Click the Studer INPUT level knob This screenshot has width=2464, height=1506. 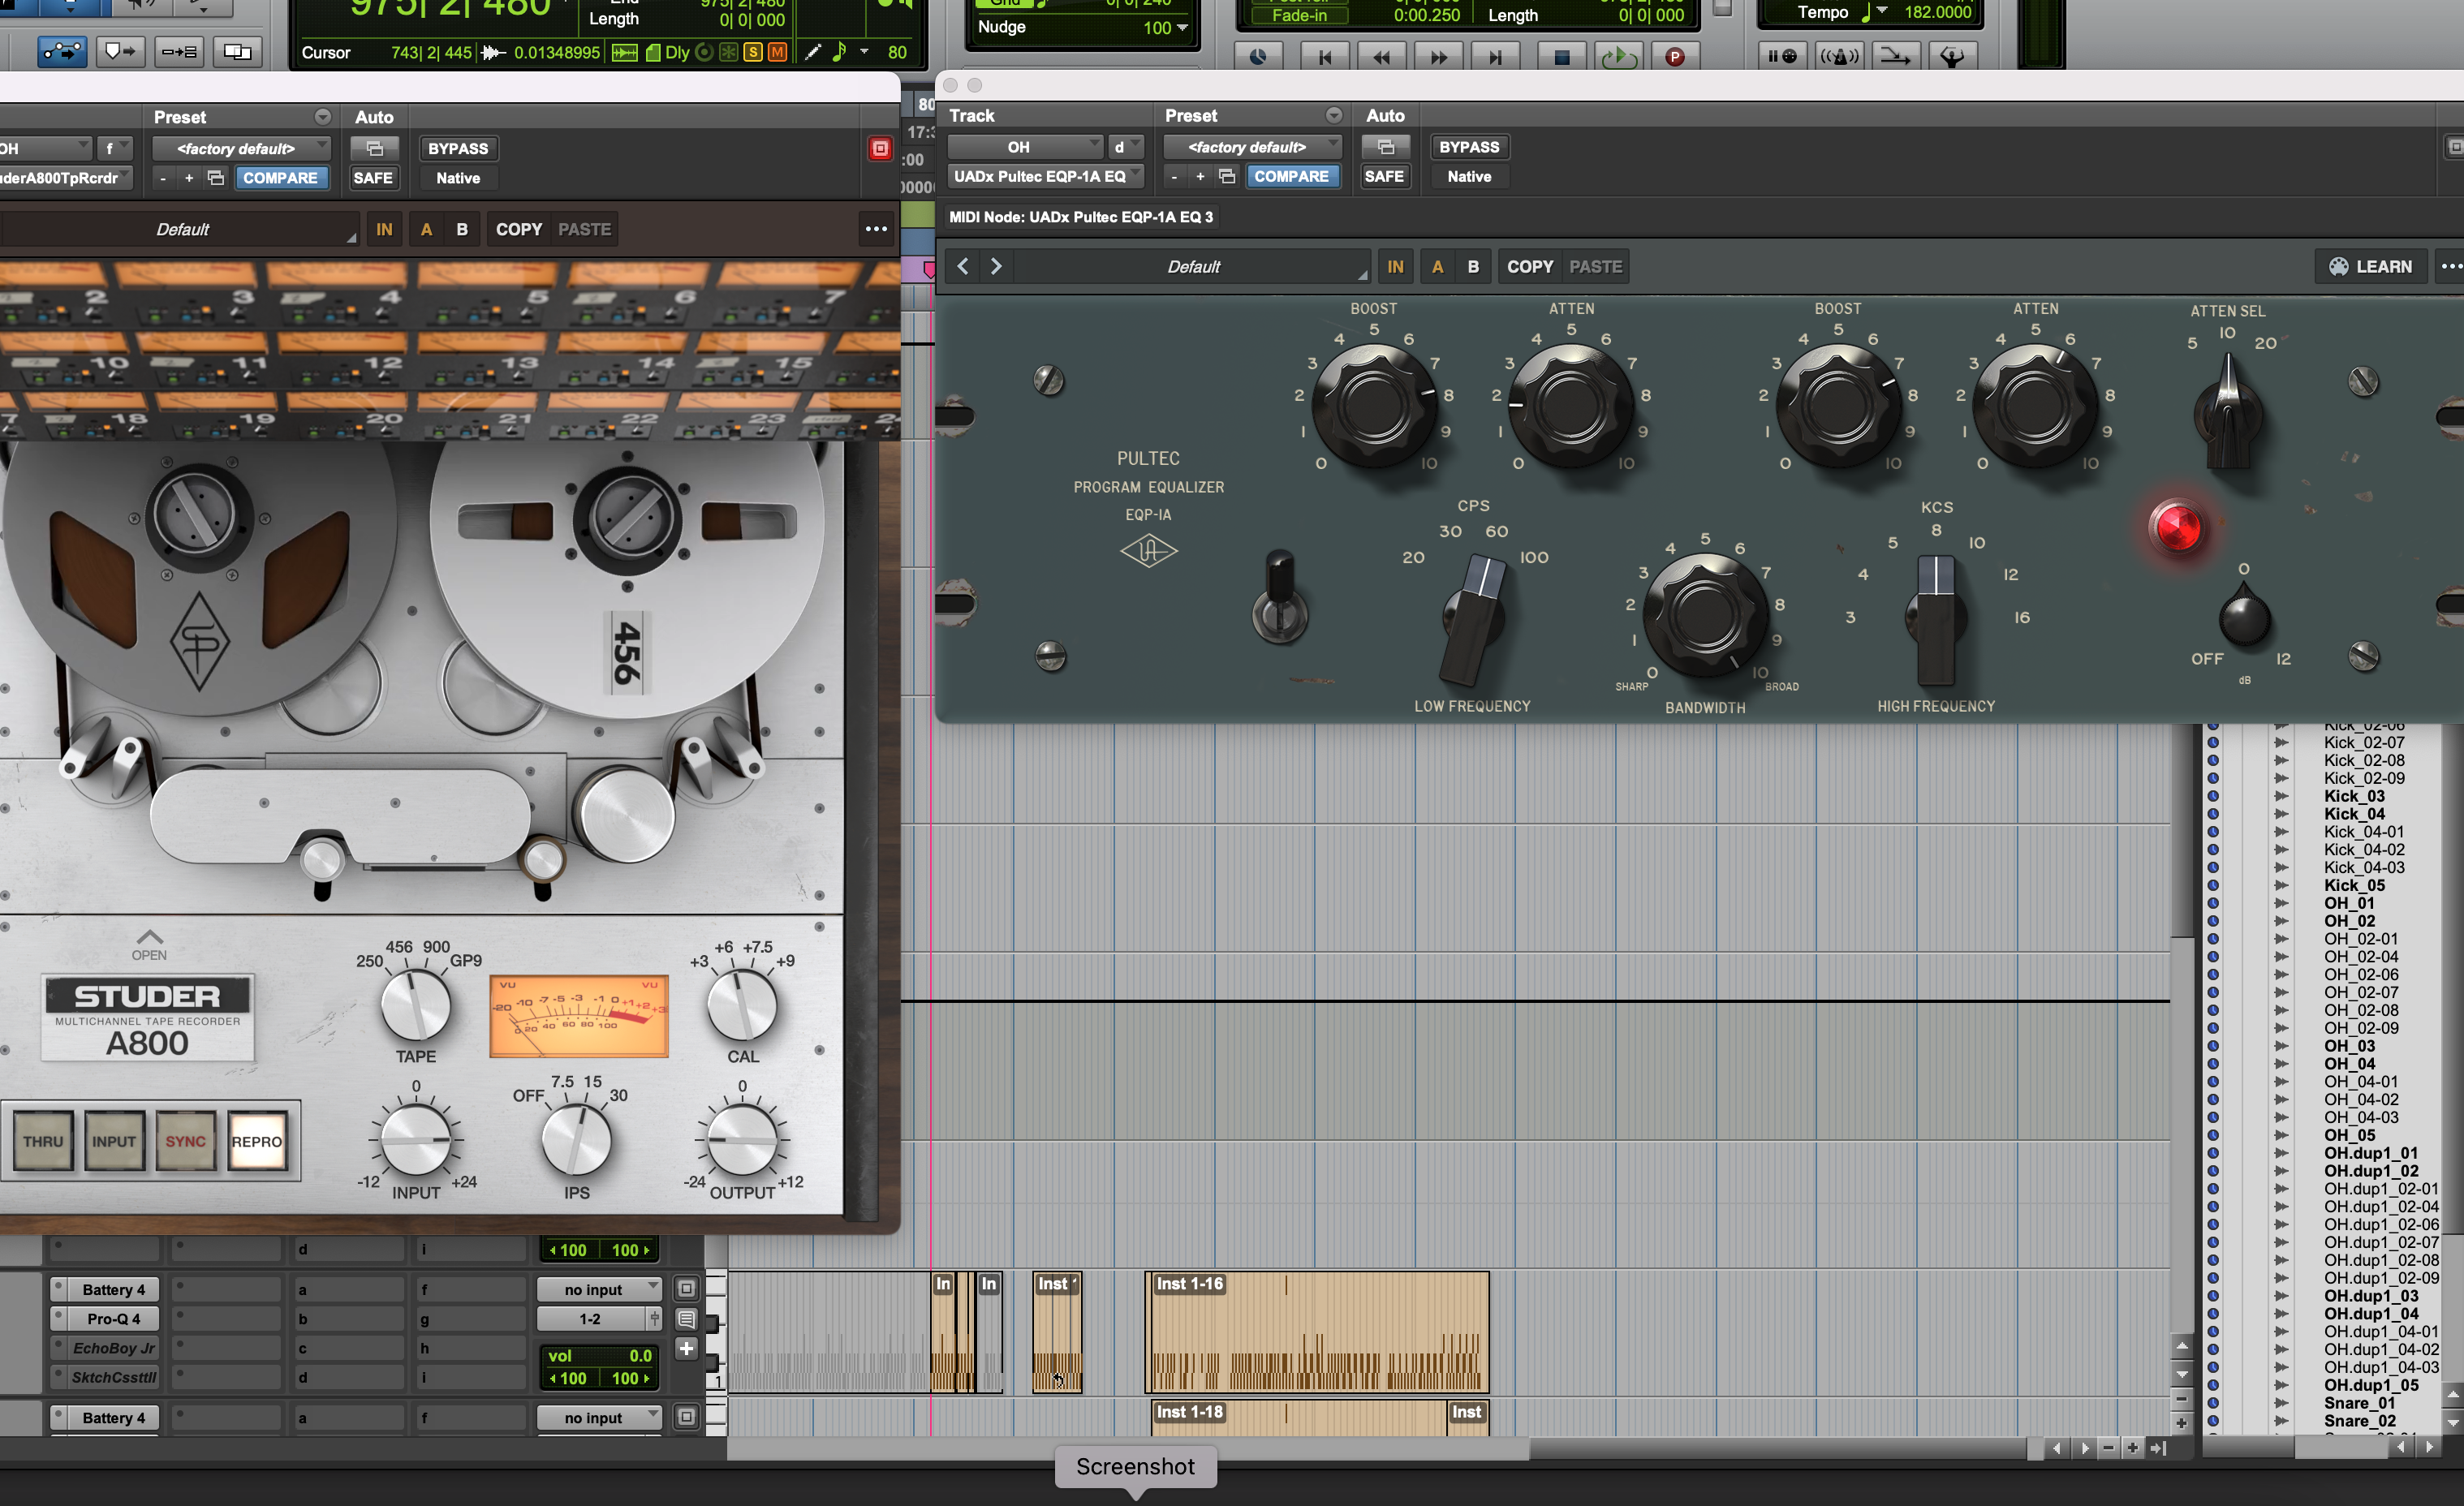click(x=416, y=1140)
